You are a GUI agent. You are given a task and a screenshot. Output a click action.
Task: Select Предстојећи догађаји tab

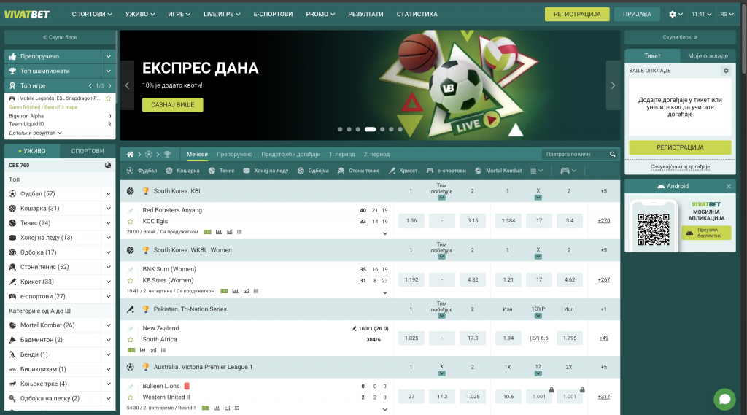[290, 155]
